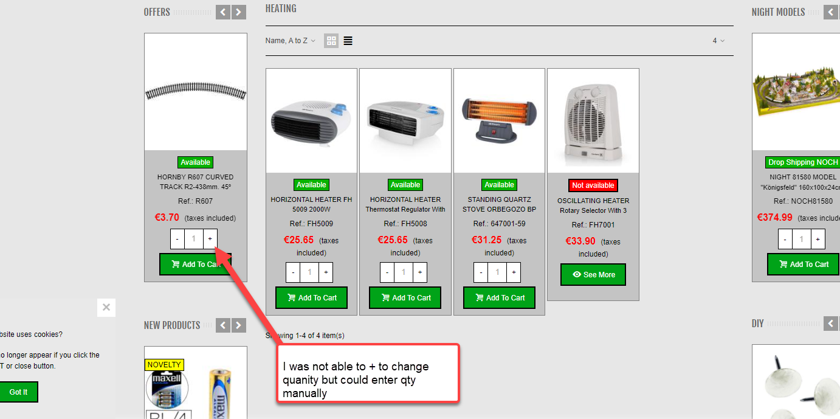
Task: Click quantity field for Hornby R607 track
Action: pos(194,239)
